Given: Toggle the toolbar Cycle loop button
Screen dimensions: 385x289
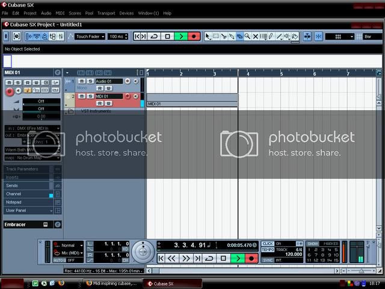Looking at the screenshot, I should tap(154, 36).
